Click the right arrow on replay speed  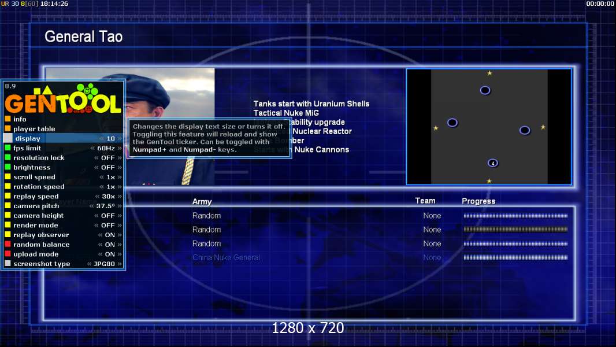[x=120, y=196]
